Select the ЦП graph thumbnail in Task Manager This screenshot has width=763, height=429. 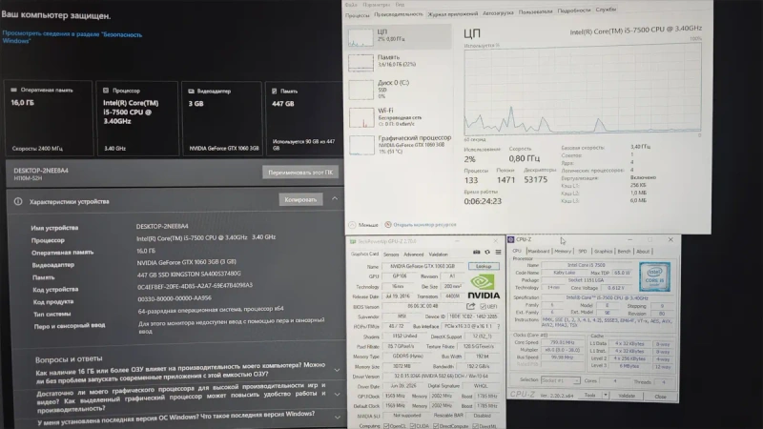click(x=361, y=37)
